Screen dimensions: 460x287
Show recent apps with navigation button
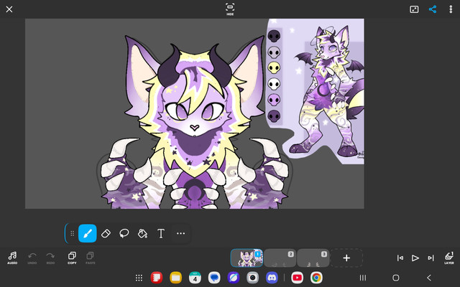[x=363, y=278]
